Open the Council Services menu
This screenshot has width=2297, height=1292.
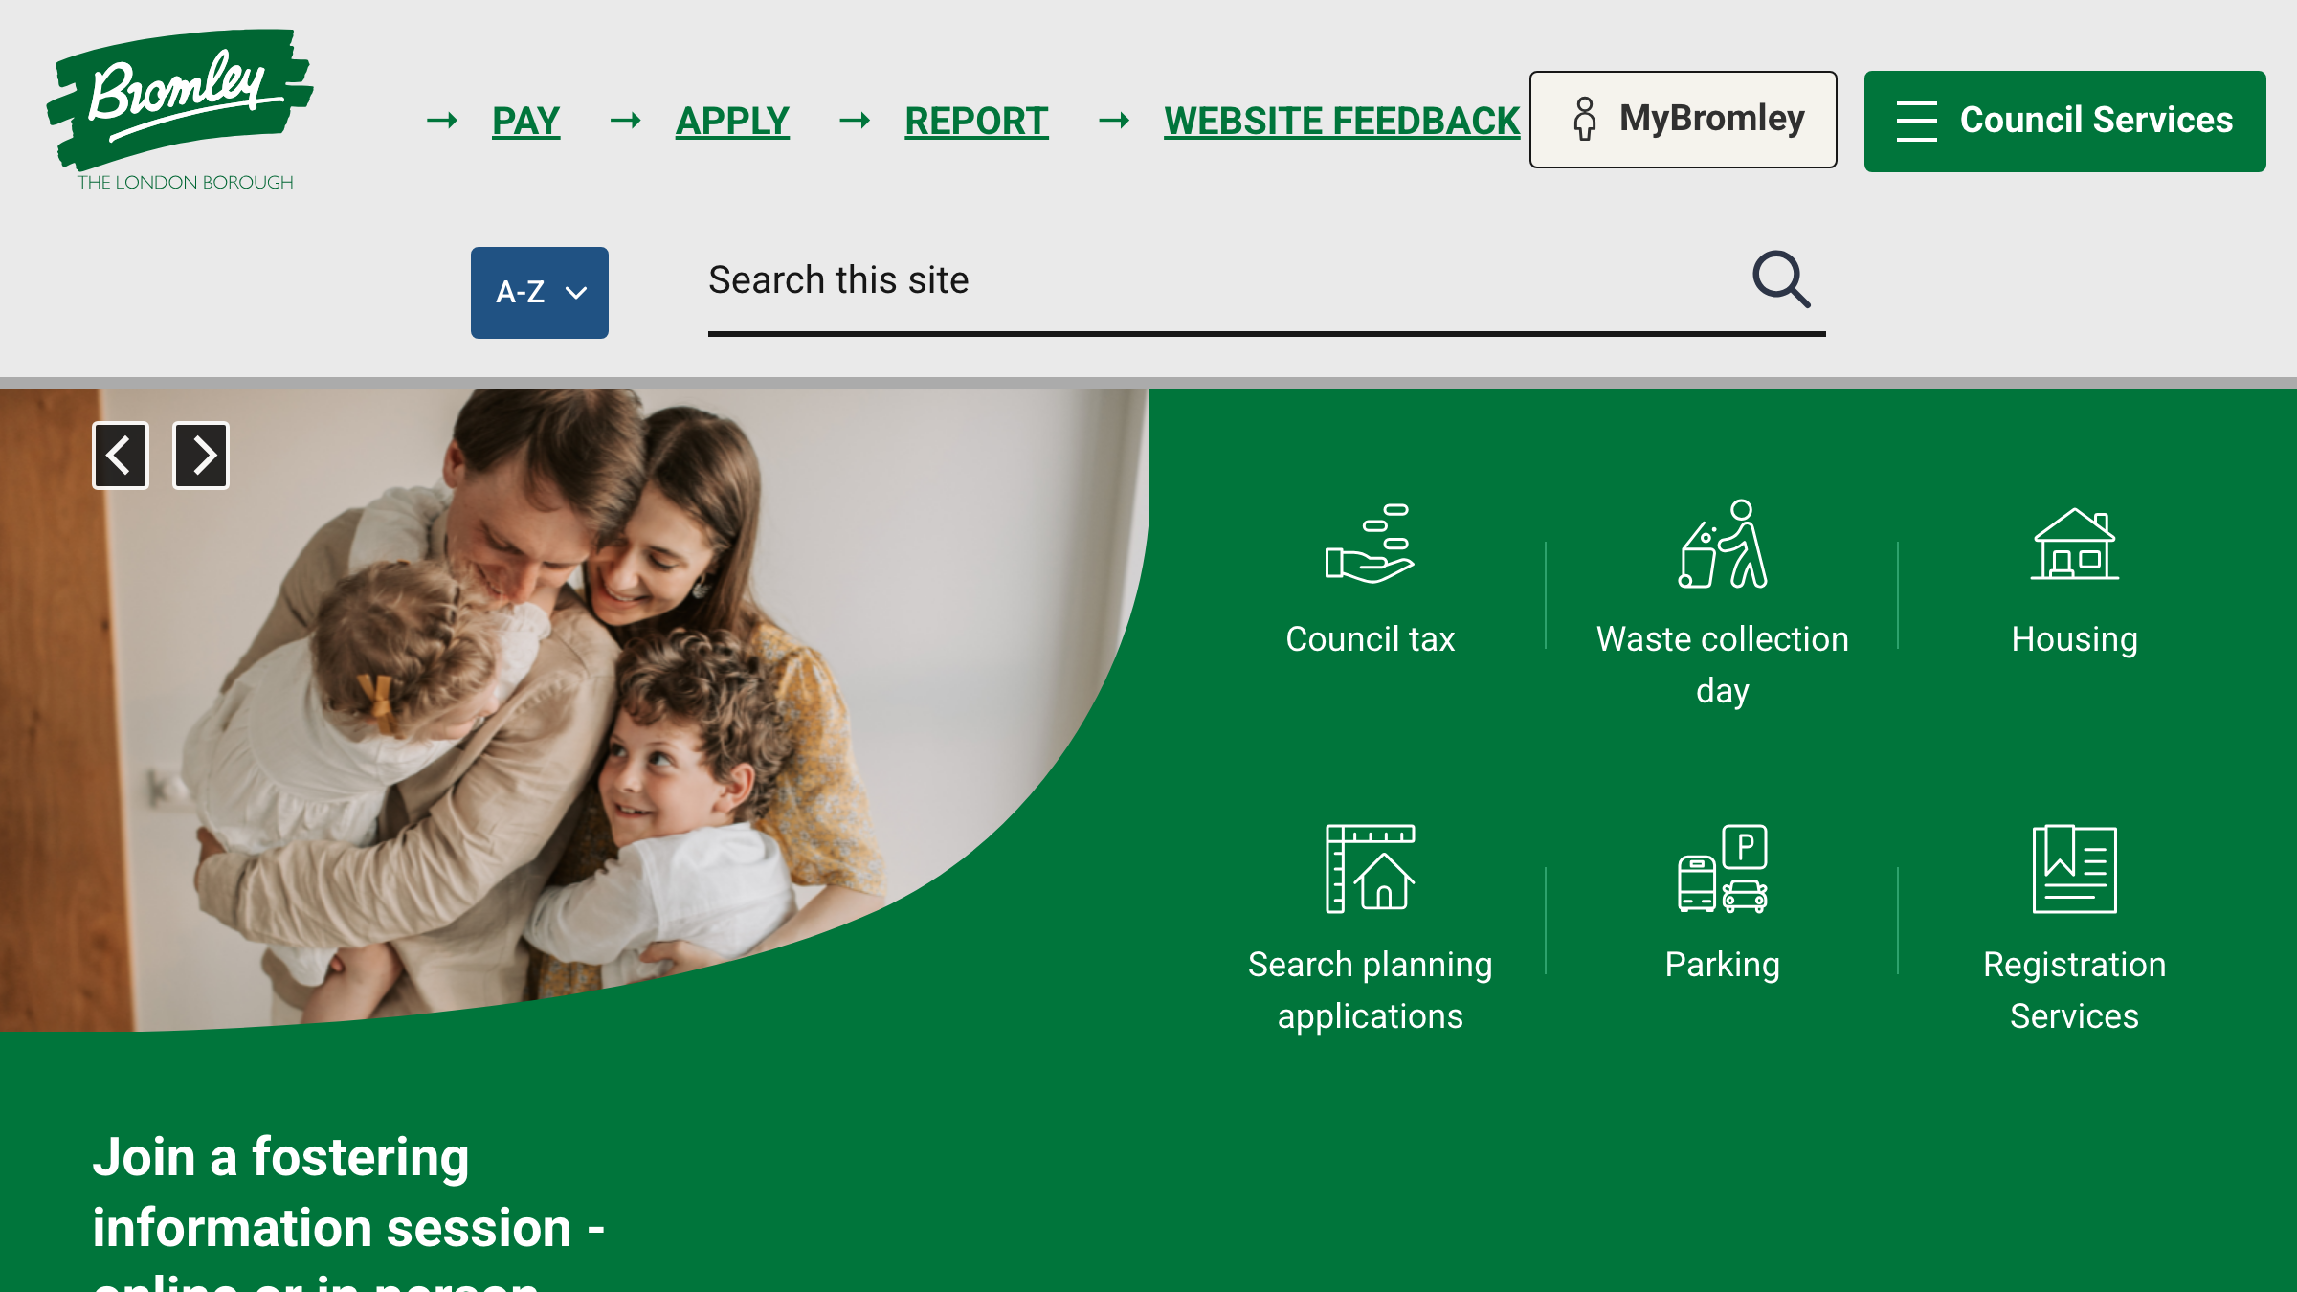click(x=2064, y=121)
